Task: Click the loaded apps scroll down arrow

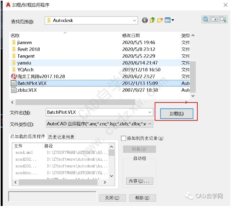Action: coord(112,176)
